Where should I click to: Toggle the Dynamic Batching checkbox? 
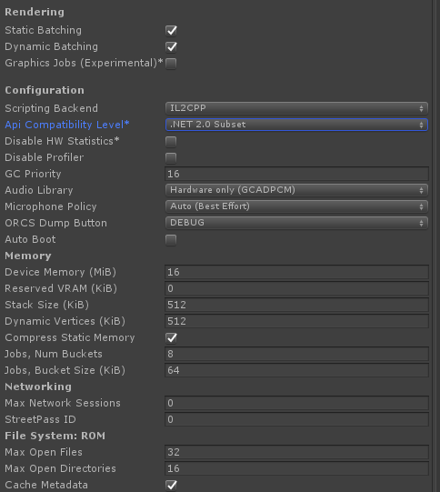pyautogui.click(x=171, y=46)
